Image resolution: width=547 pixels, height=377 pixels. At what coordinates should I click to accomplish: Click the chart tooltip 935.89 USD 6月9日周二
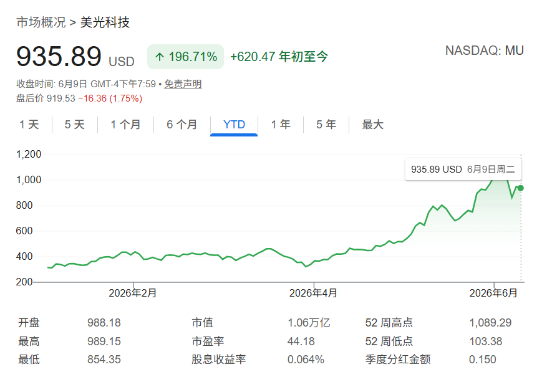tap(463, 169)
